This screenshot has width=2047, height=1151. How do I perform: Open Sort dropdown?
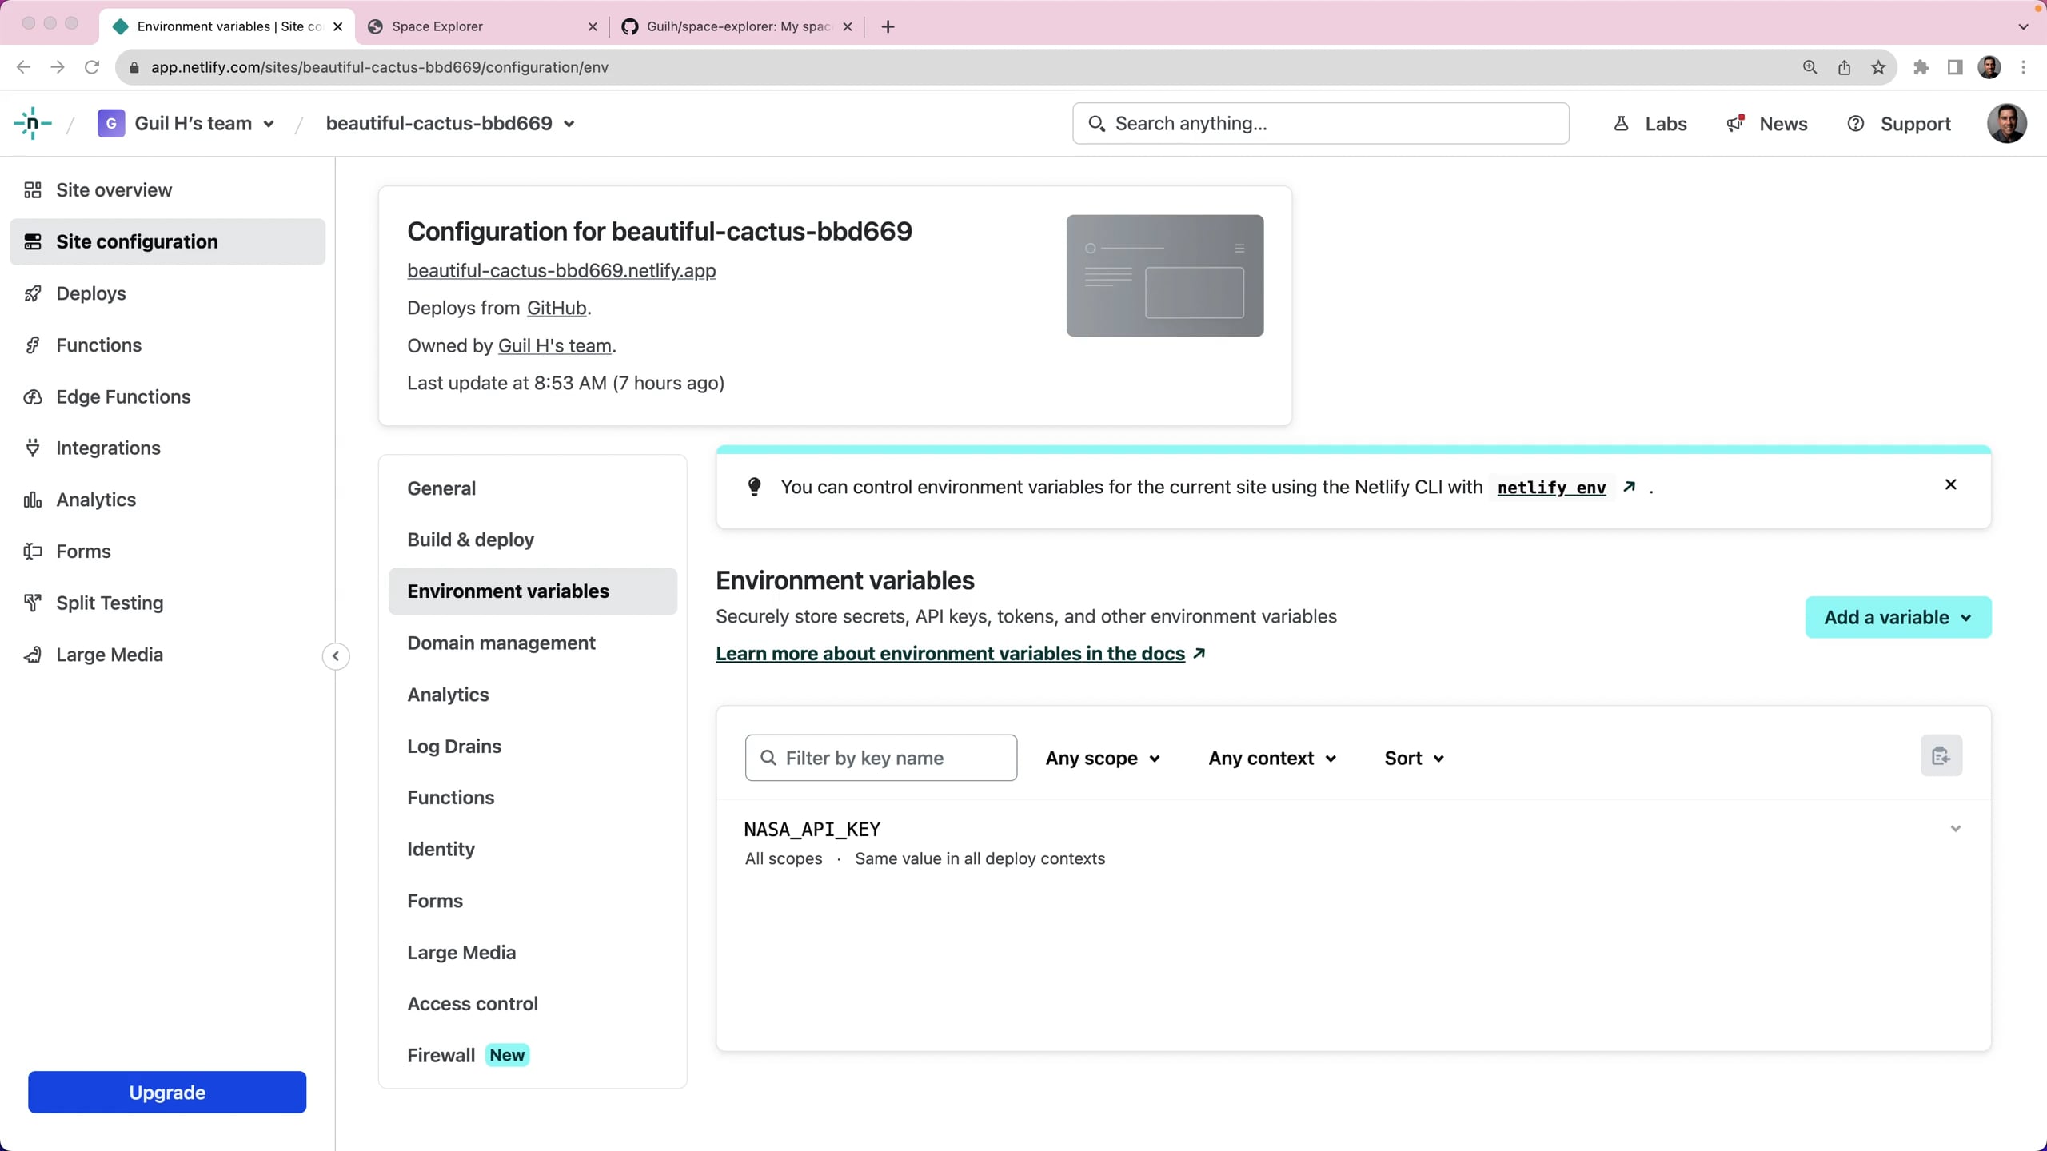click(x=1414, y=758)
